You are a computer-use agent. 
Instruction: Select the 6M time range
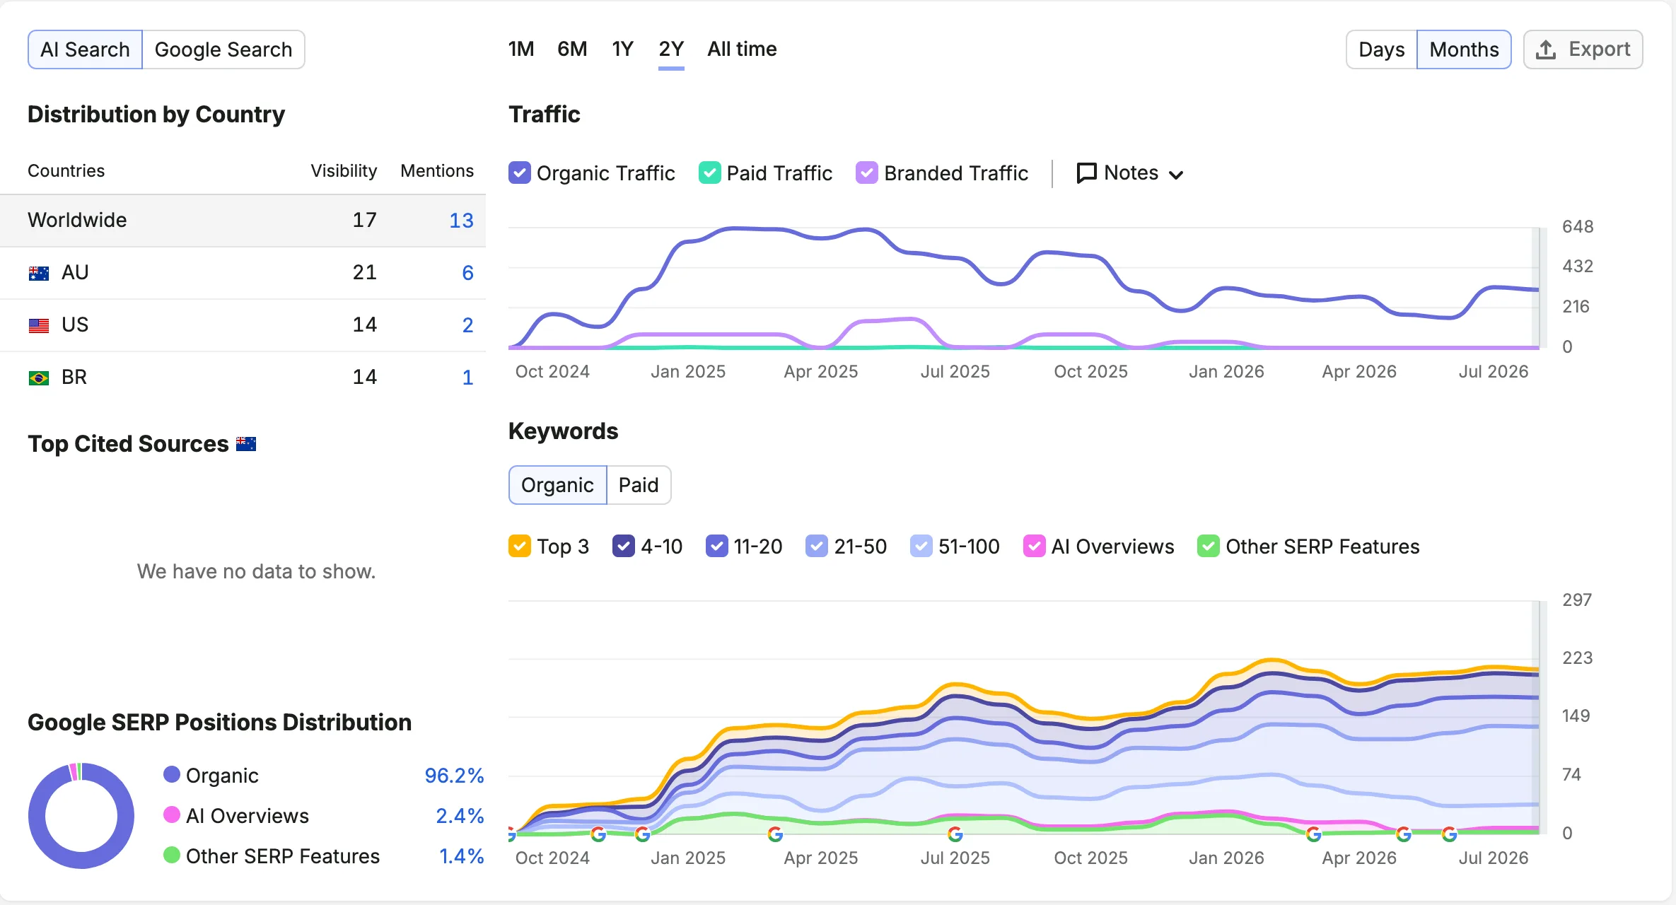pos(572,49)
